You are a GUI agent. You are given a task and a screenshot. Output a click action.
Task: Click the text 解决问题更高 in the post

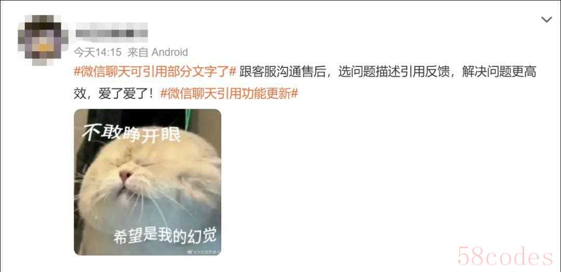(x=499, y=72)
